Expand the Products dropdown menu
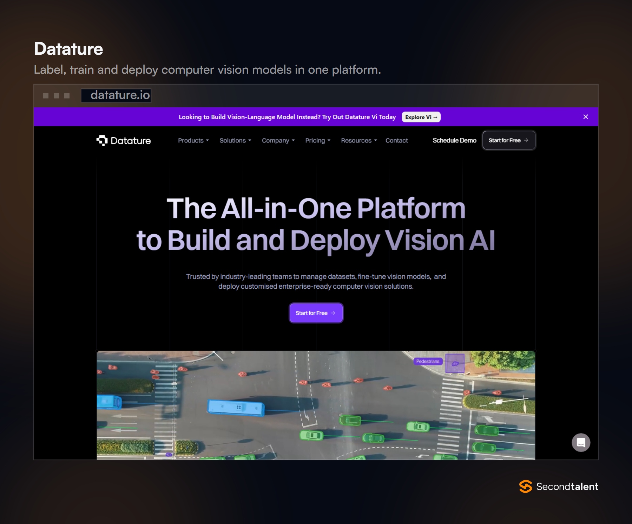This screenshot has width=632, height=524. point(193,141)
